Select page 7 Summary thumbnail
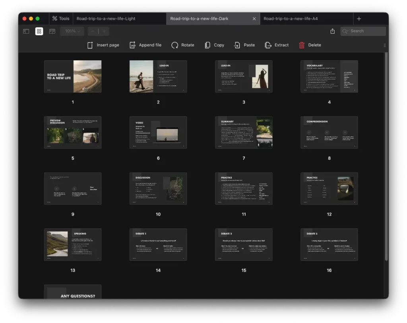407x323 pixels. click(244, 133)
